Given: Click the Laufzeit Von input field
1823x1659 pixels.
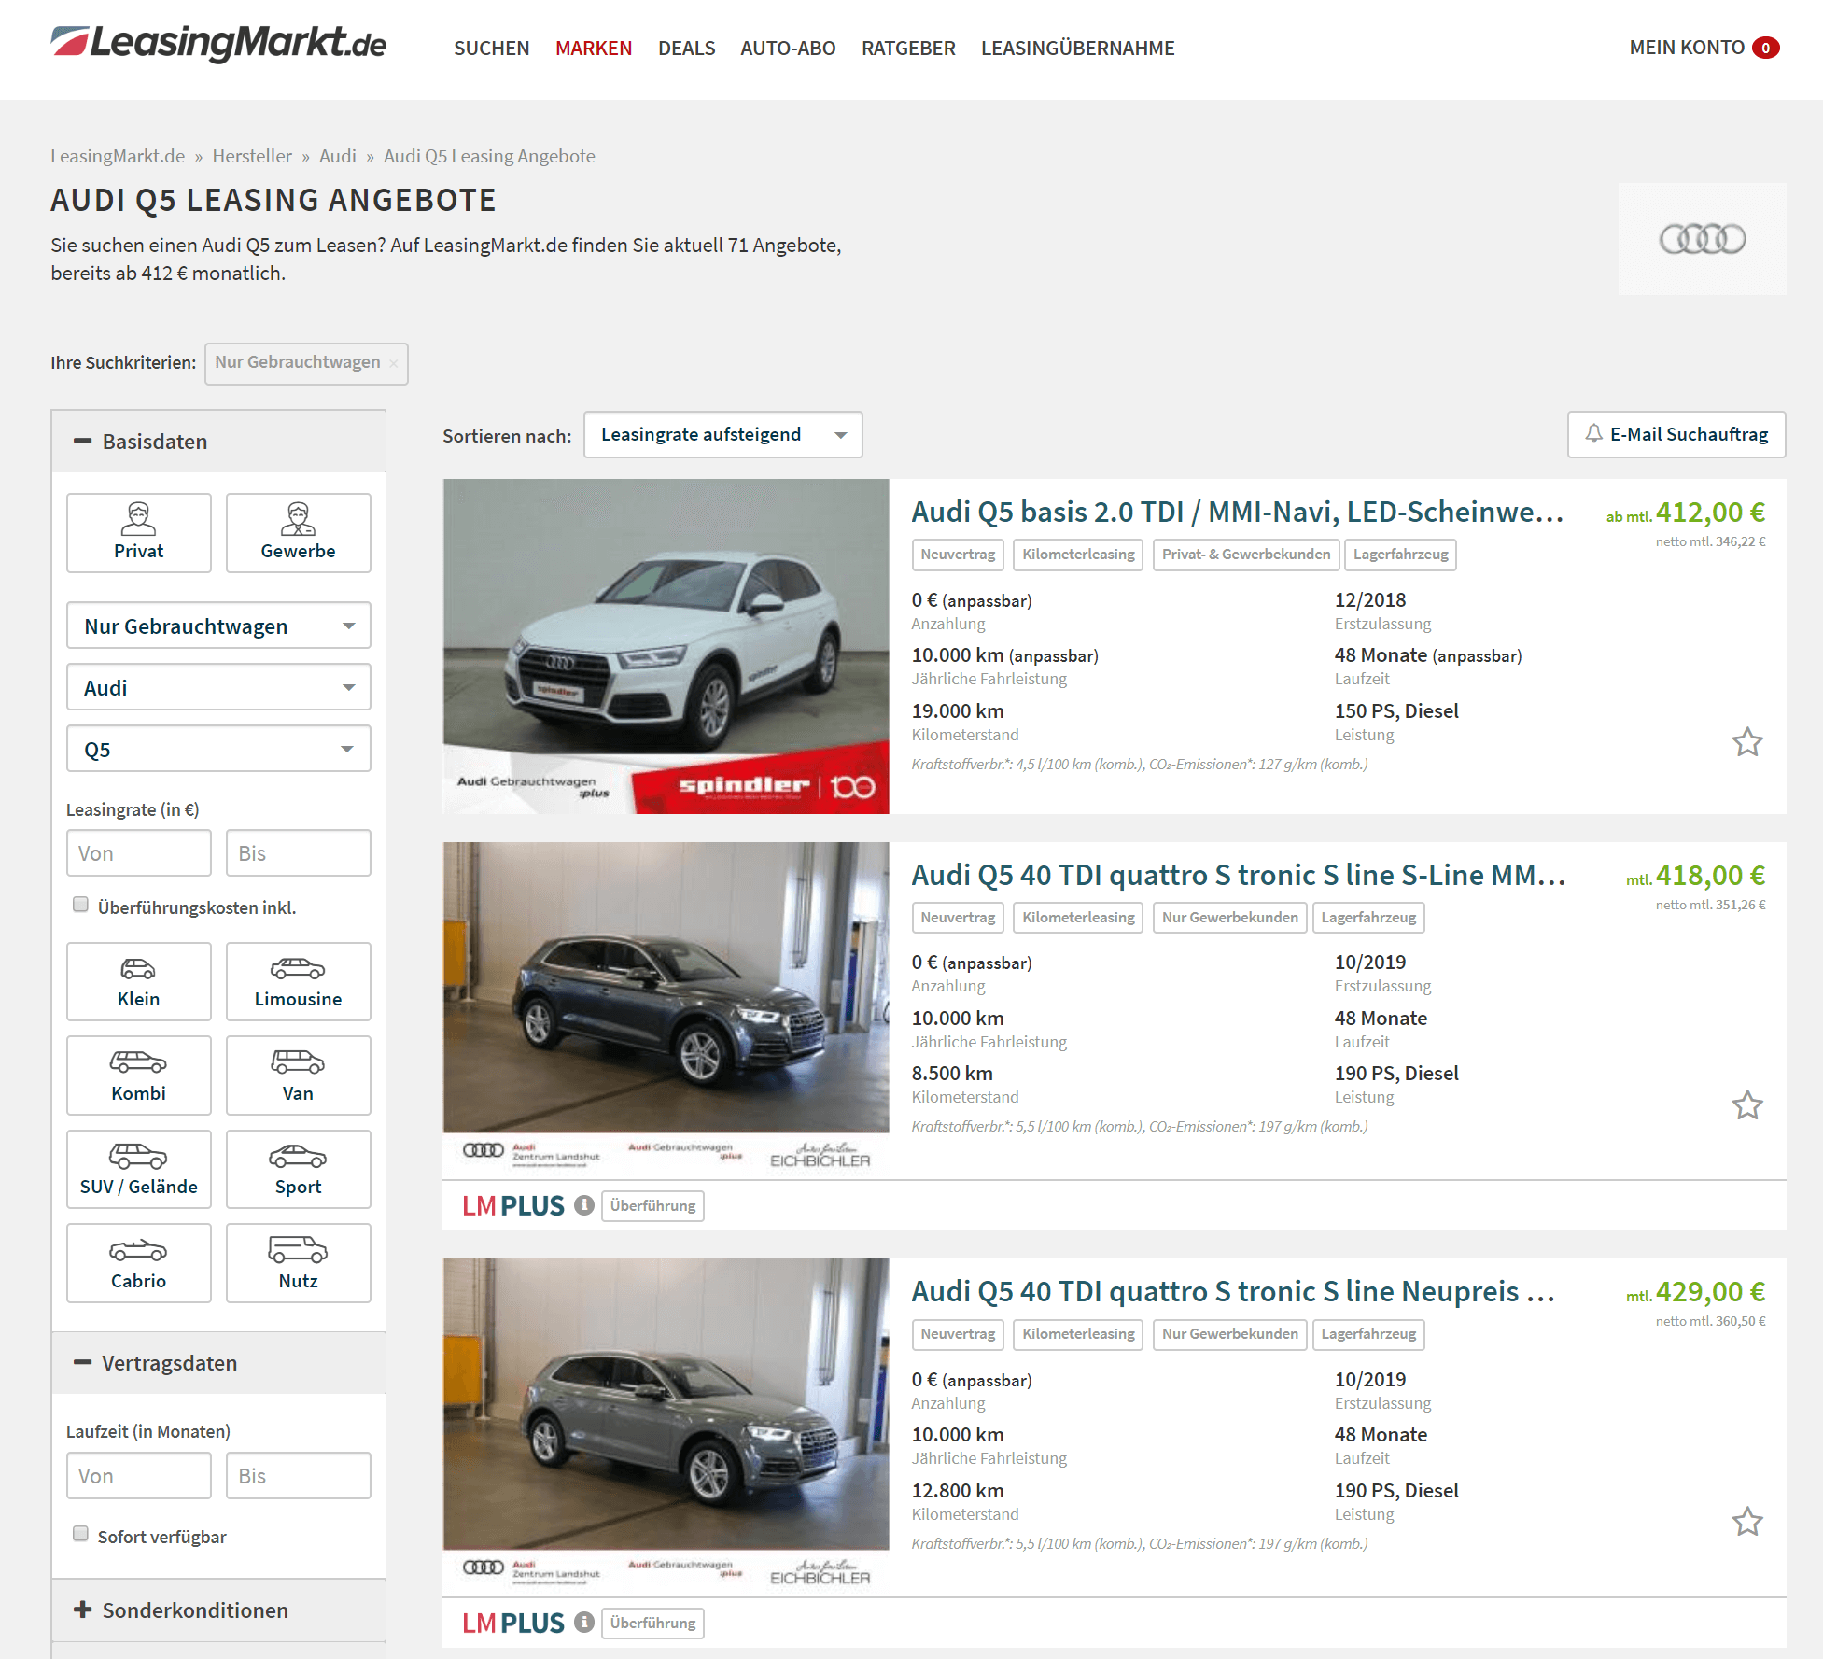Looking at the screenshot, I should pos(139,1476).
